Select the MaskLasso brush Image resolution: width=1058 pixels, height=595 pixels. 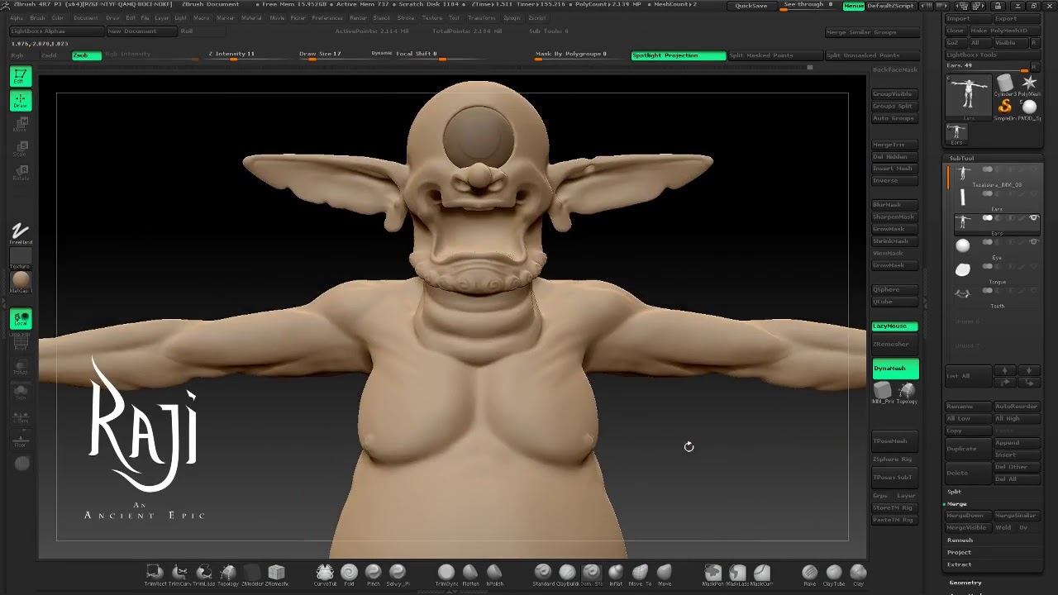tap(737, 573)
